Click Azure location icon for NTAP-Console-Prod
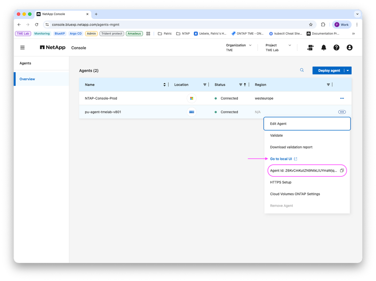This screenshot has width=376, height=281. (x=192, y=98)
